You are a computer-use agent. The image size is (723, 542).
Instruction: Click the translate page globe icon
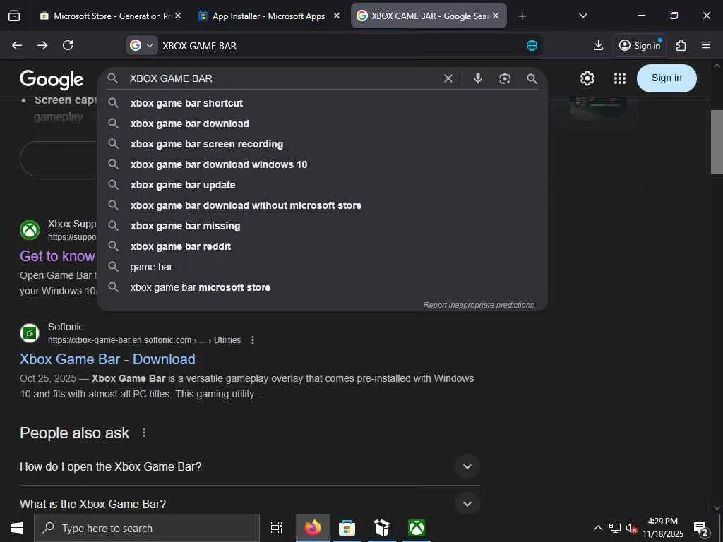(x=532, y=46)
